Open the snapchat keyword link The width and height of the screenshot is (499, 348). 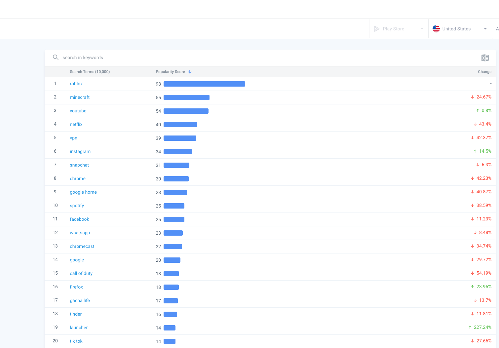[79, 165]
